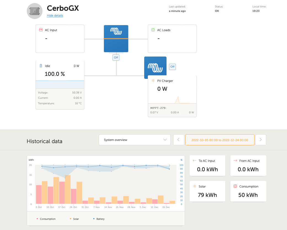
Task: Click the Victron solar charger tile
Action: [x=155, y=66]
